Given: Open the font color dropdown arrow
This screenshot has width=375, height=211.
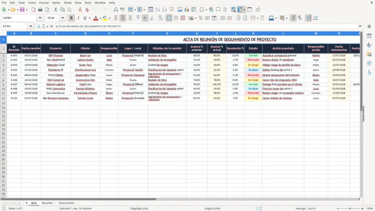Looking at the screenshot, I should click(x=100, y=18).
